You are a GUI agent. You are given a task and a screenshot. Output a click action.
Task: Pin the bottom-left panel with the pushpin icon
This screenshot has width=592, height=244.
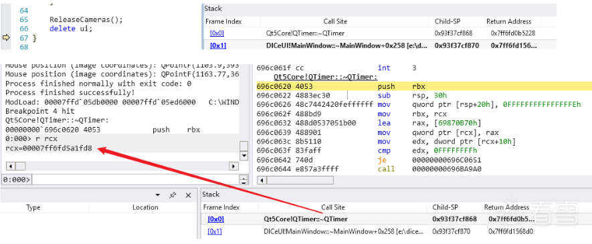tap(173, 195)
